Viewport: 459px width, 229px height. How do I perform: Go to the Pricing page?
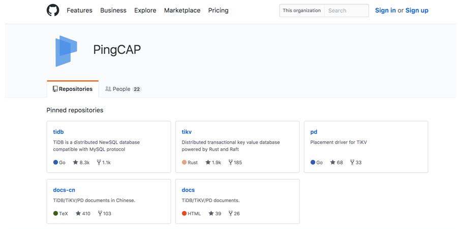point(218,10)
